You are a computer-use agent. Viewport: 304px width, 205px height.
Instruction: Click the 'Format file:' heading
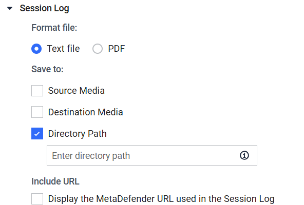(x=54, y=28)
